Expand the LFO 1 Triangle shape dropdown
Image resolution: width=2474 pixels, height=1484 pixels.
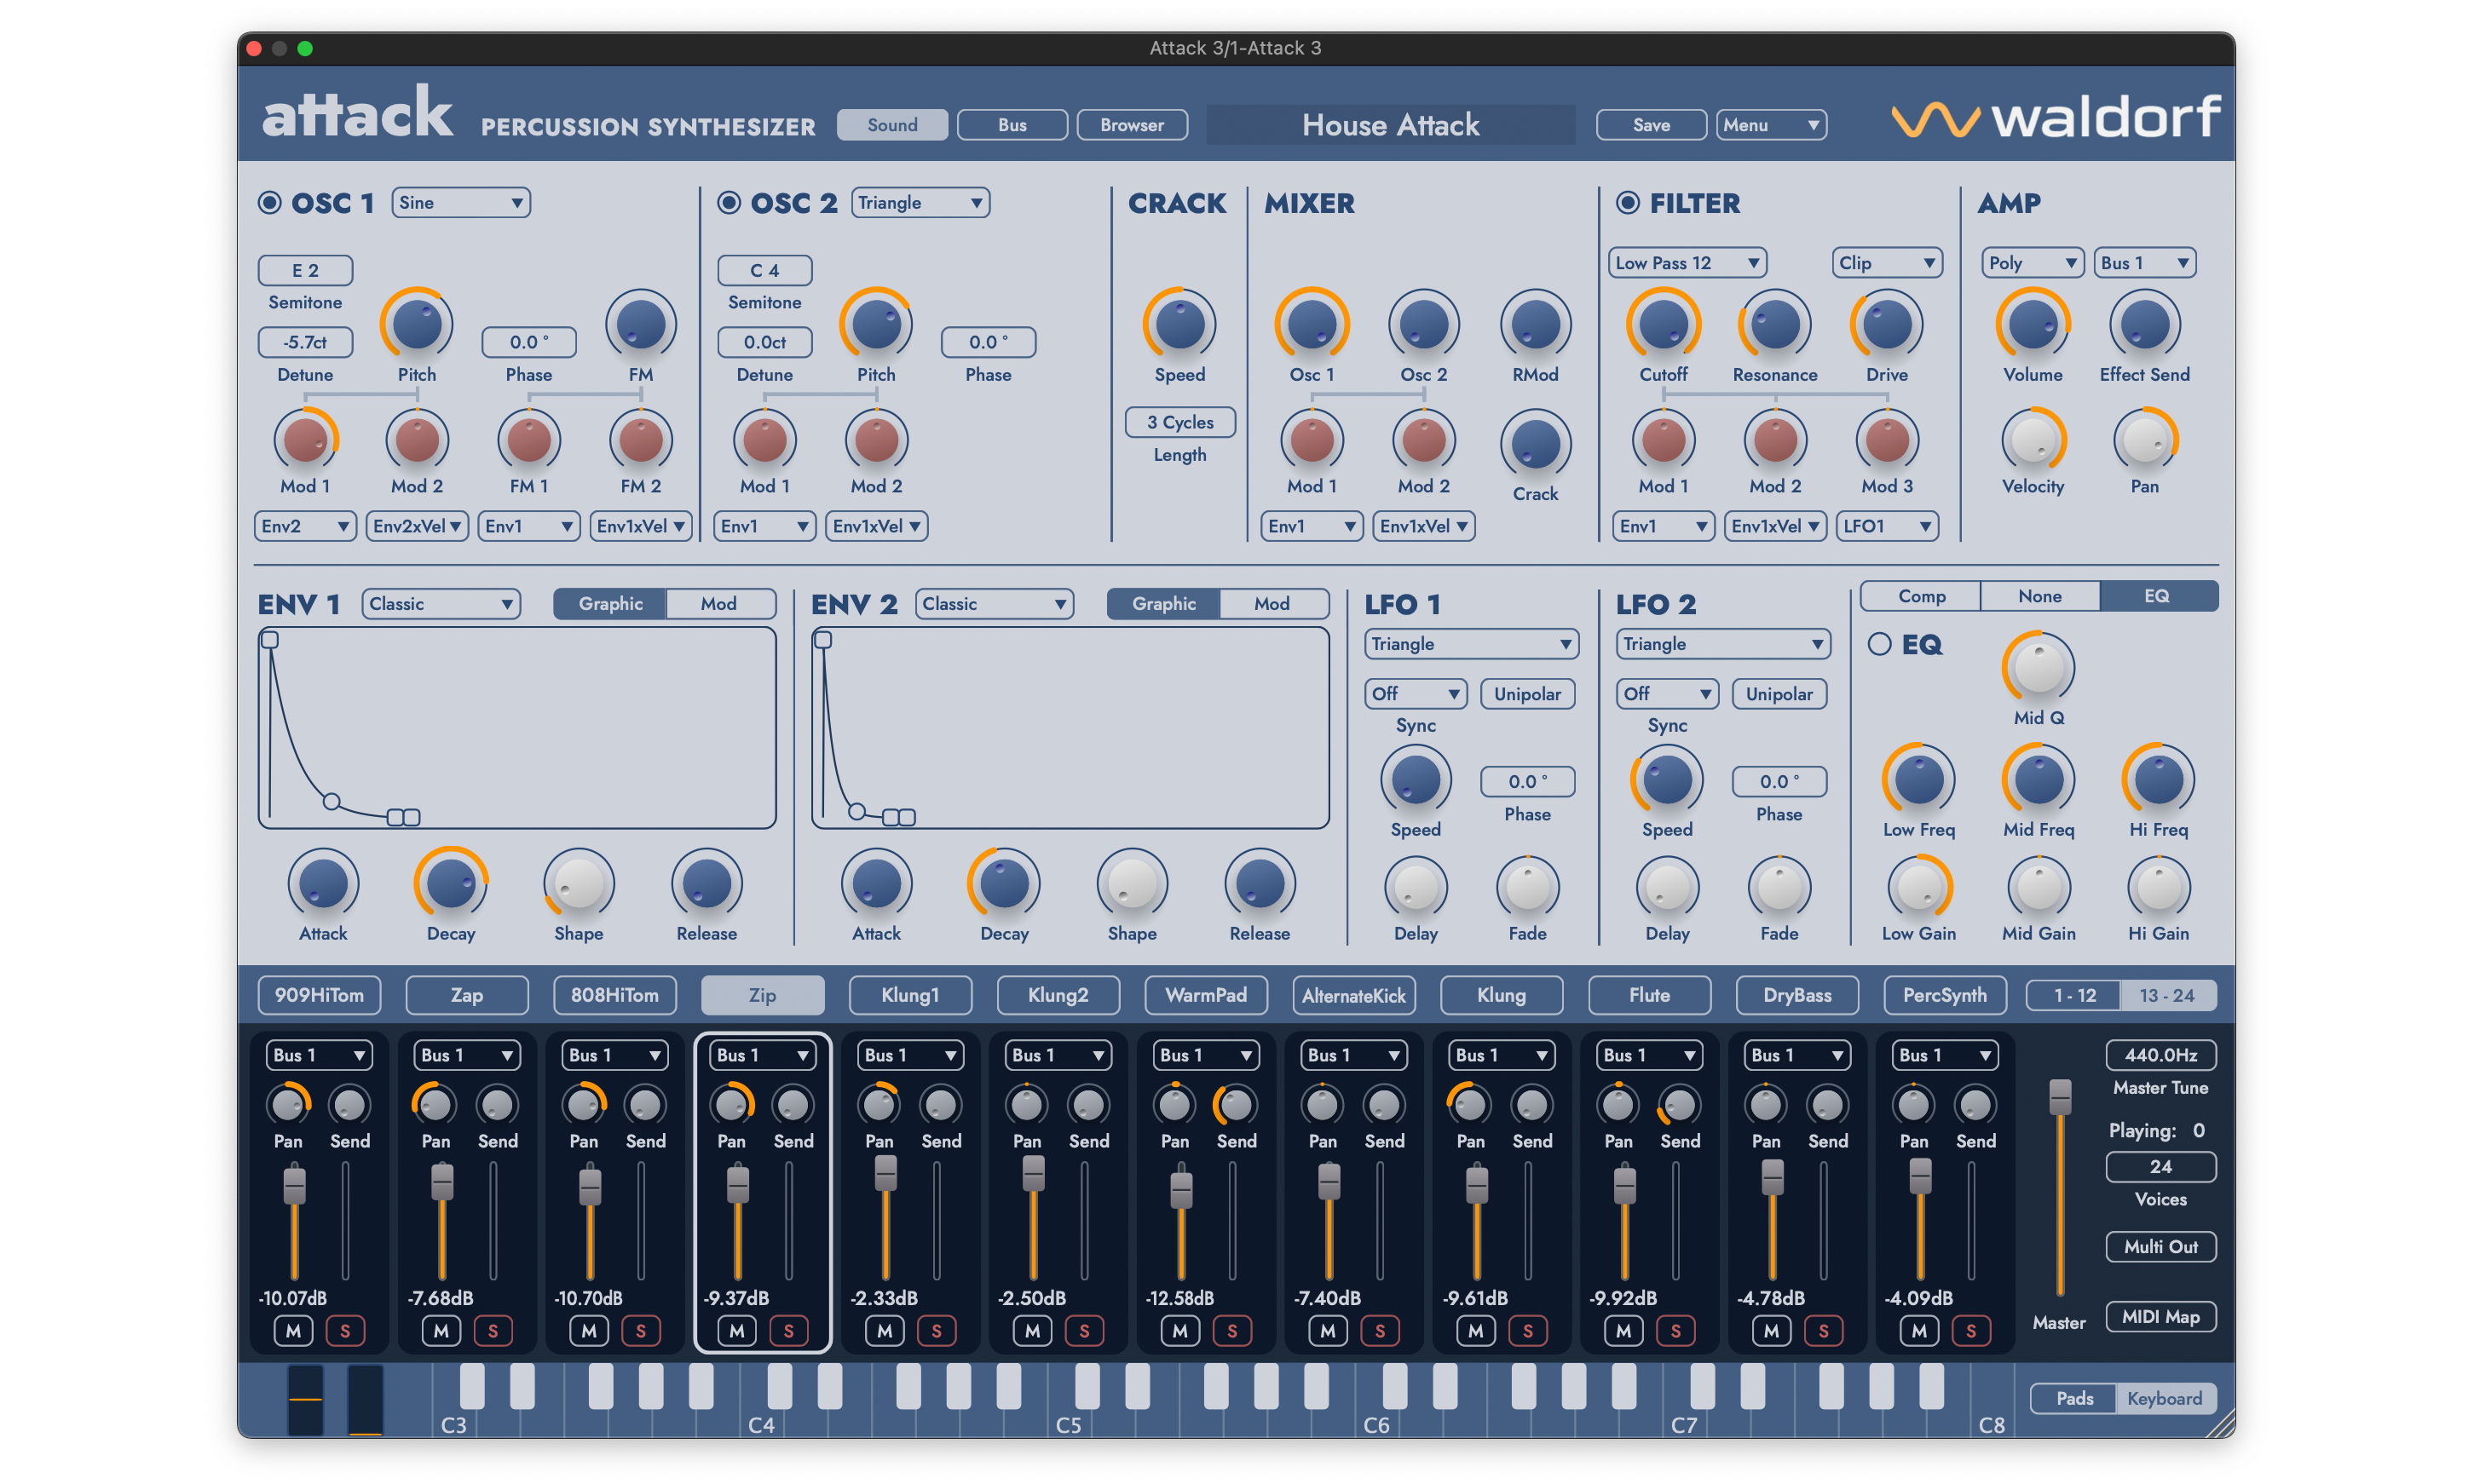point(1469,644)
